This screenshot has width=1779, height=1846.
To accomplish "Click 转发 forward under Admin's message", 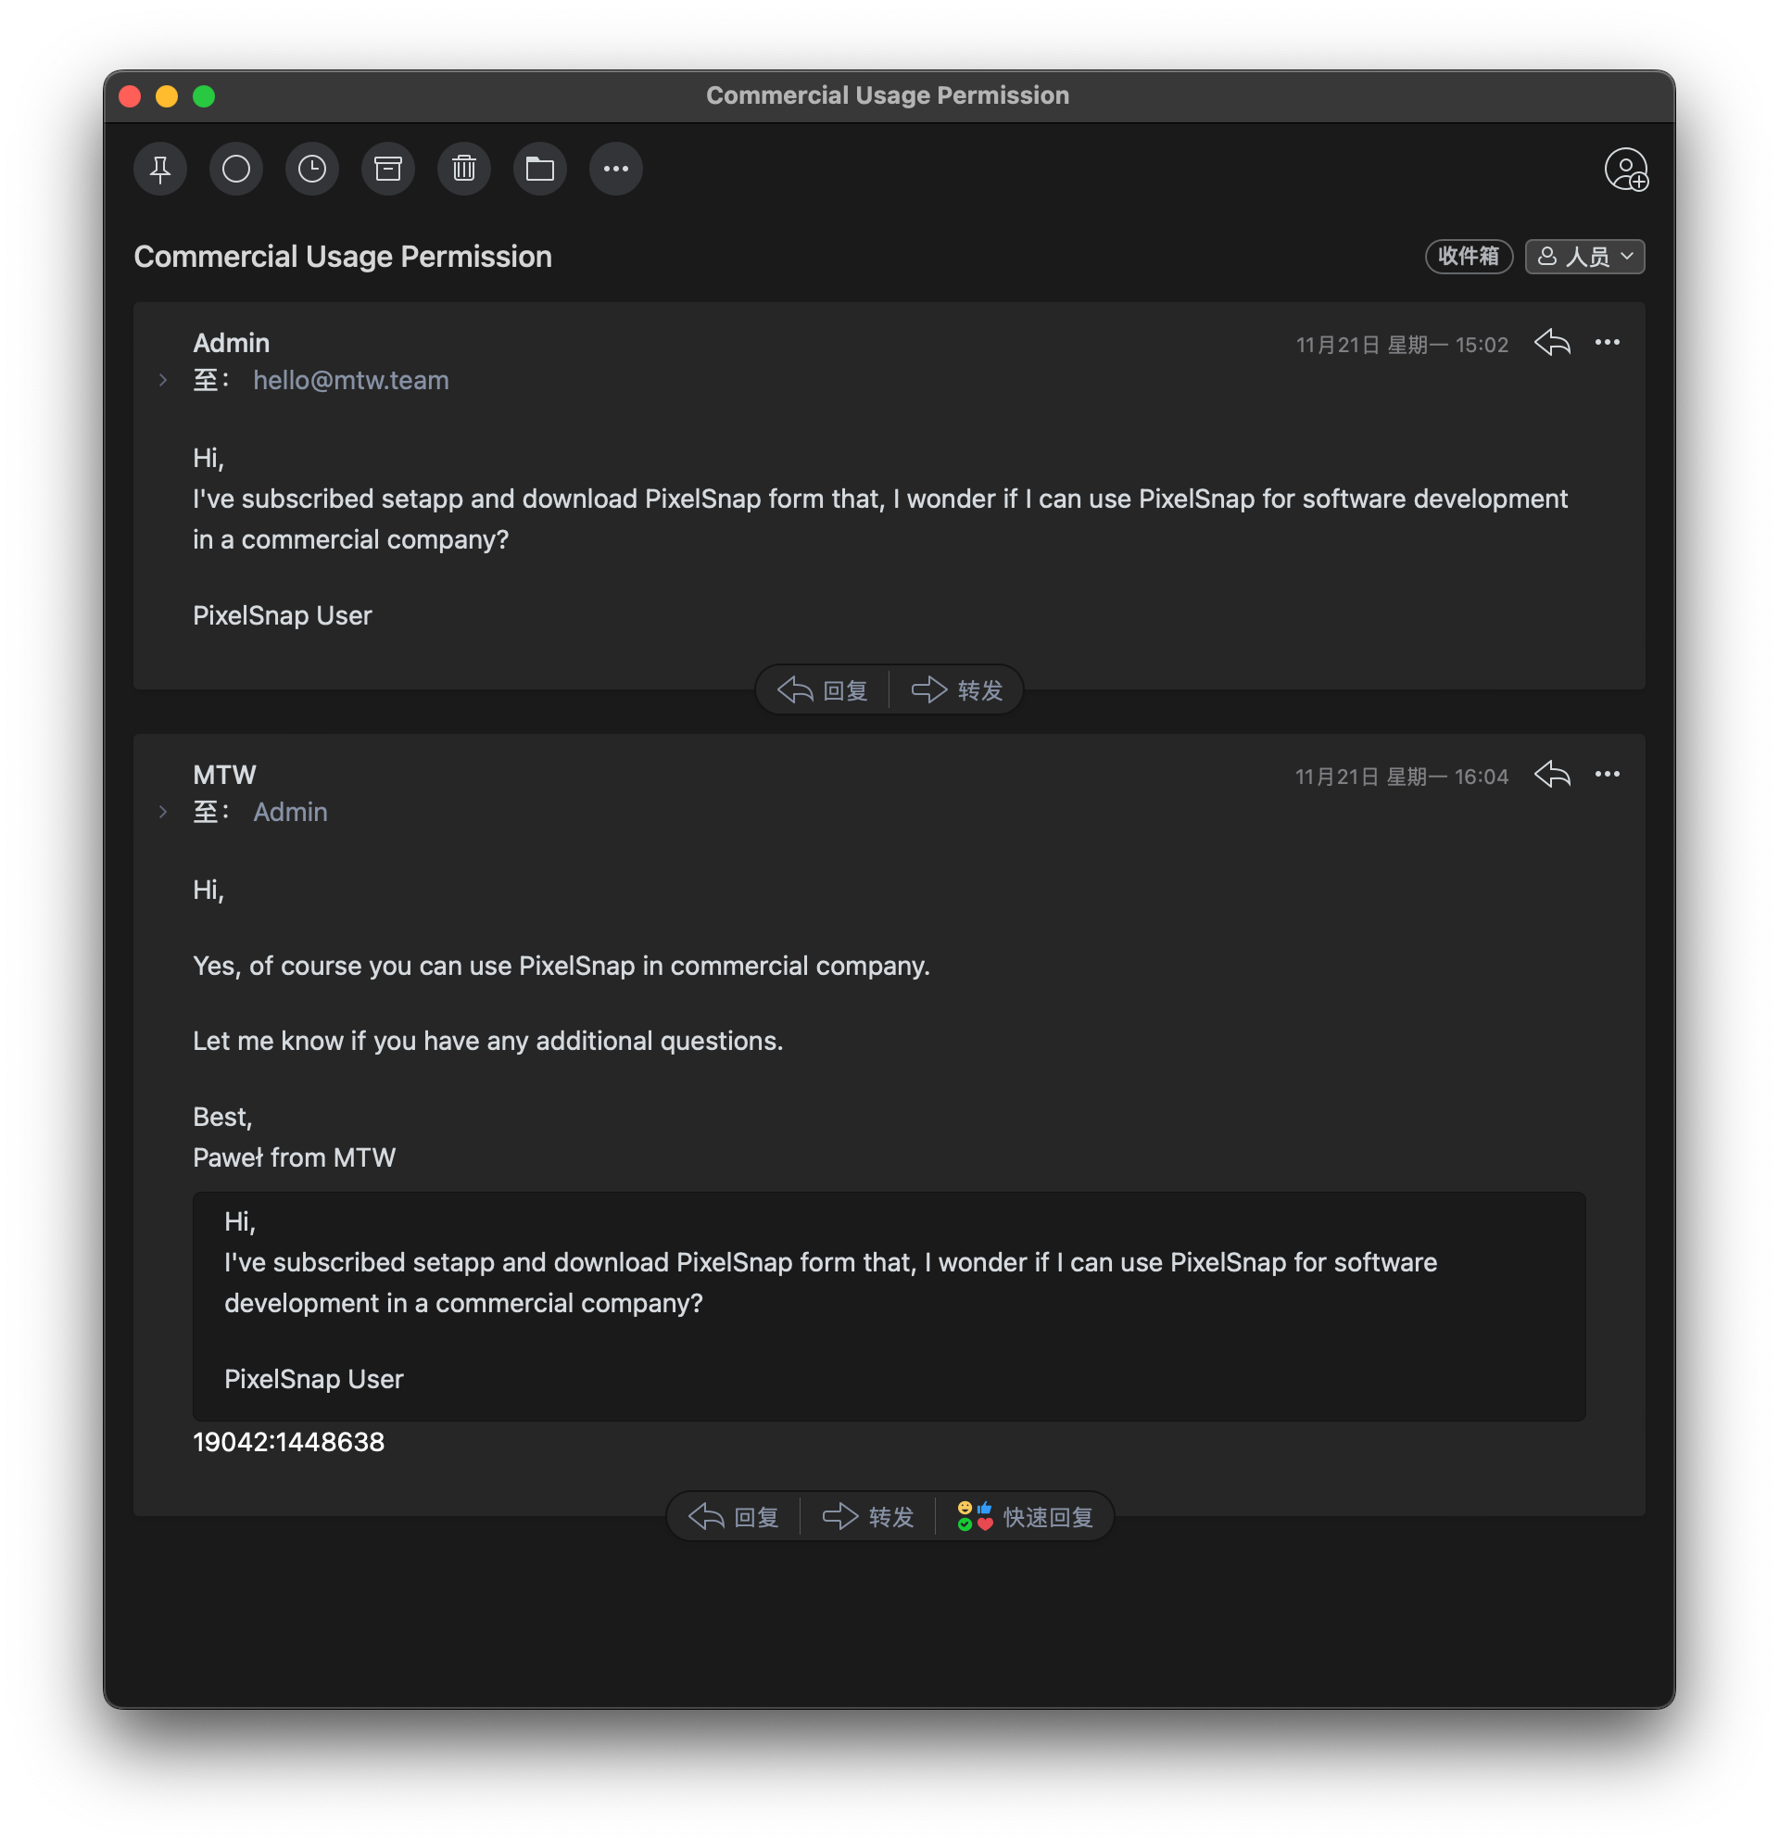I will (x=957, y=690).
